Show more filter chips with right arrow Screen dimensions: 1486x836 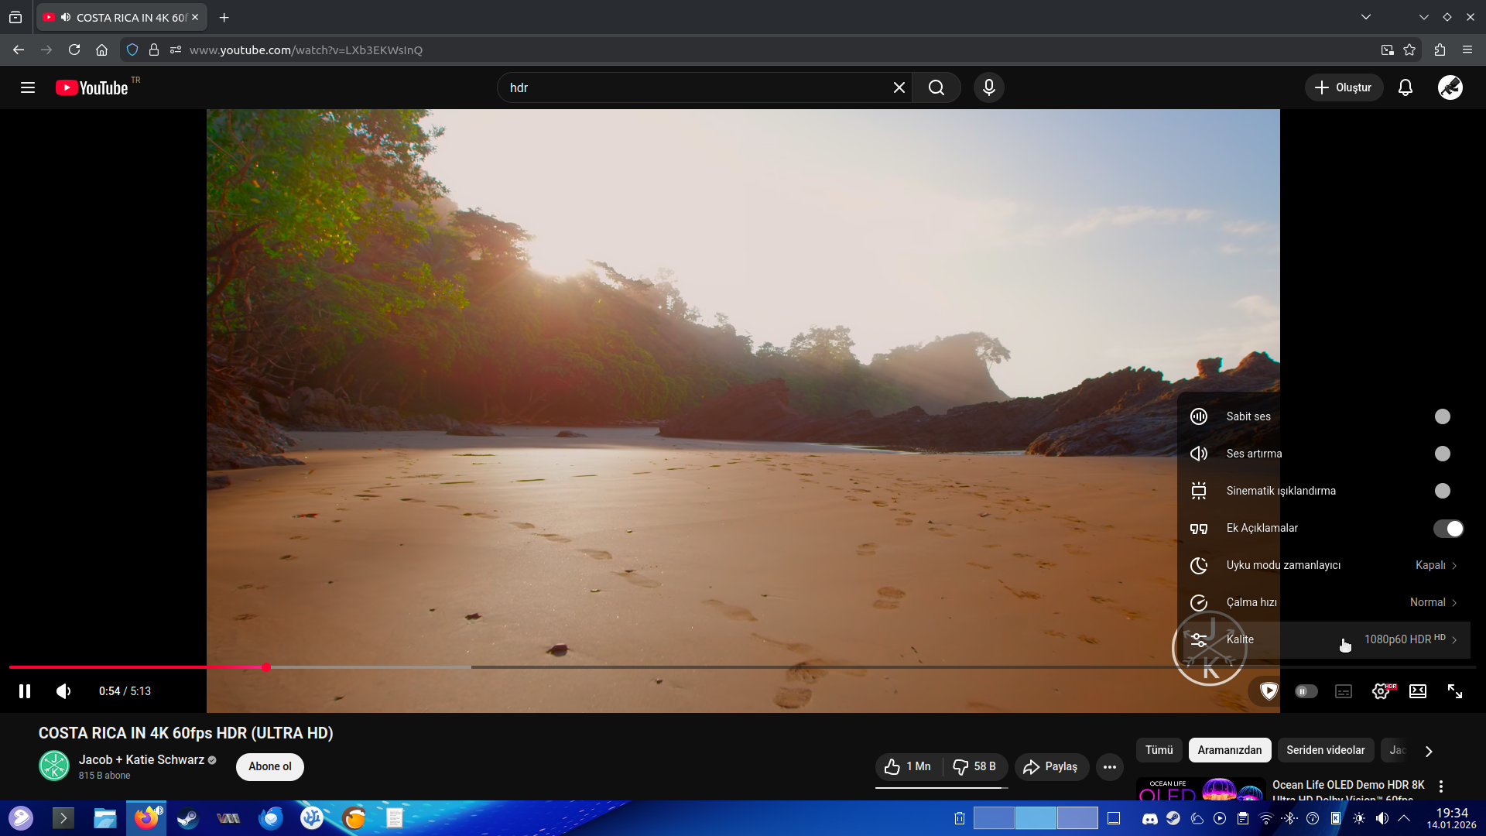(x=1429, y=751)
